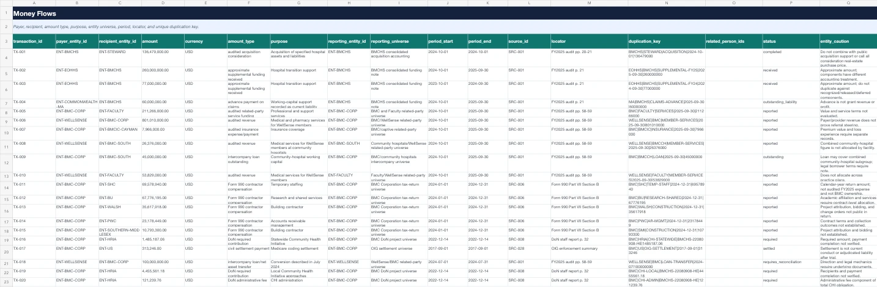Click the period_end header cell
The width and height of the screenshot is (877, 287).
click(487, 42)
